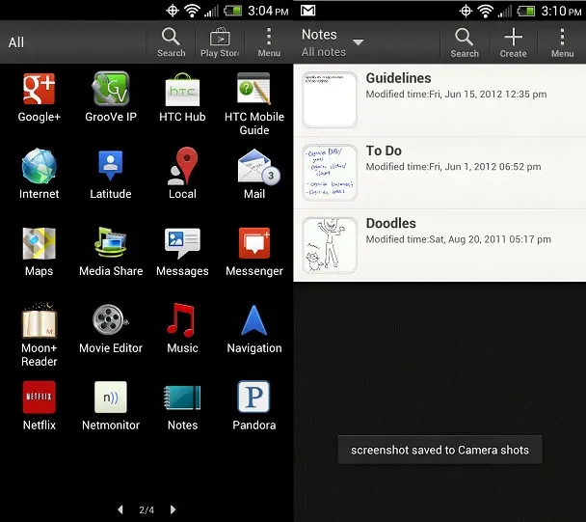Open the Doodles note thumbnail

click(330, 245)
